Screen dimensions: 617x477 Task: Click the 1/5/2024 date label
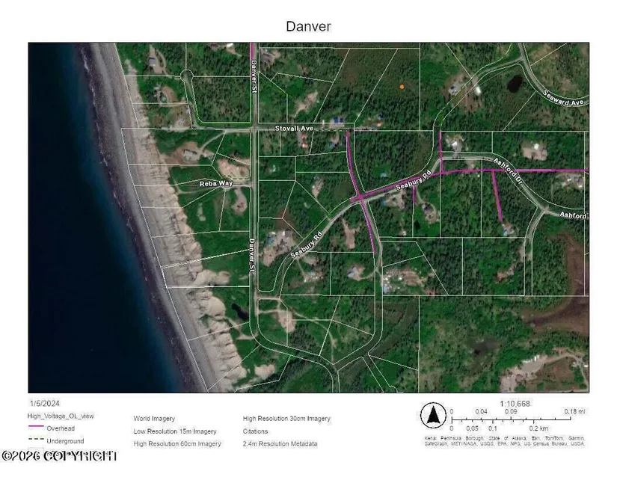click(43, 402)
